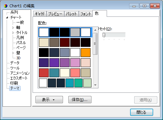Click the 閉じる button
This screenshot has width=163, height=120.
(x=141, y=112)
